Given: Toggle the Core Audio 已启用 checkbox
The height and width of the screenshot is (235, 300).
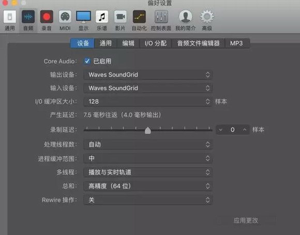Looking at the screenshot, I should 87,61.
